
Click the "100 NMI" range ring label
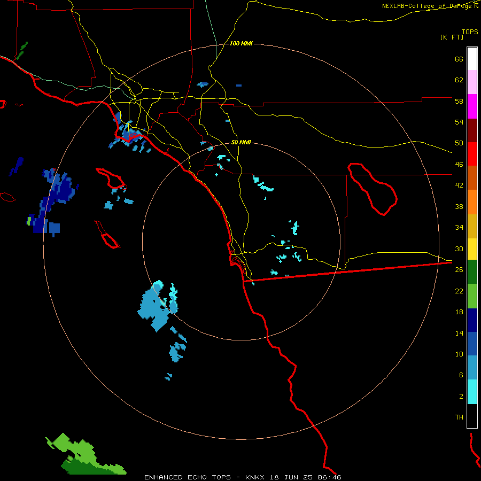(241, 44)
